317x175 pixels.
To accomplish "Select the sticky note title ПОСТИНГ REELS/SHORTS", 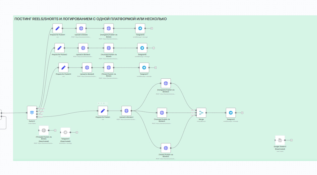I will (90, 19).
